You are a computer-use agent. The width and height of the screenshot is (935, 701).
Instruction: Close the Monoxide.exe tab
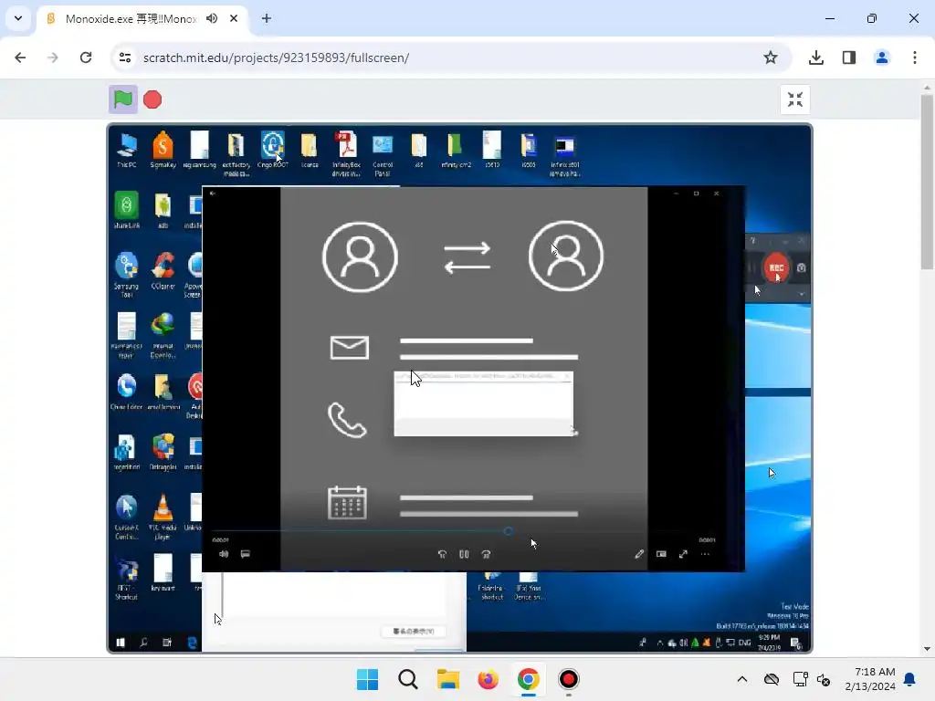234,18
